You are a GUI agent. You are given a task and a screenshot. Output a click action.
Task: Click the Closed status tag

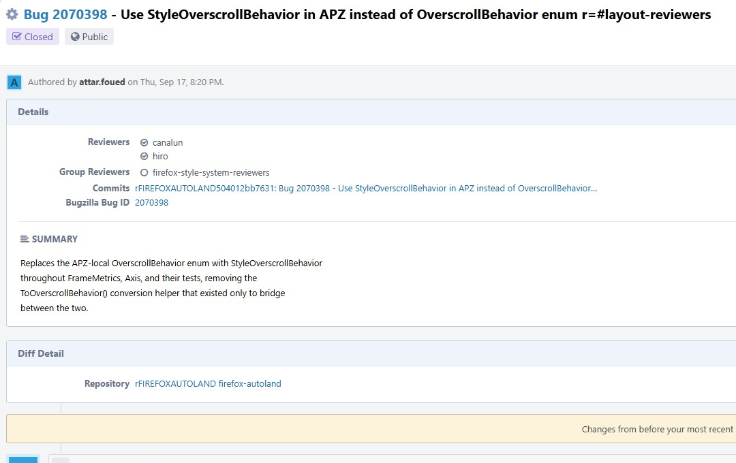tap(33, 37)
